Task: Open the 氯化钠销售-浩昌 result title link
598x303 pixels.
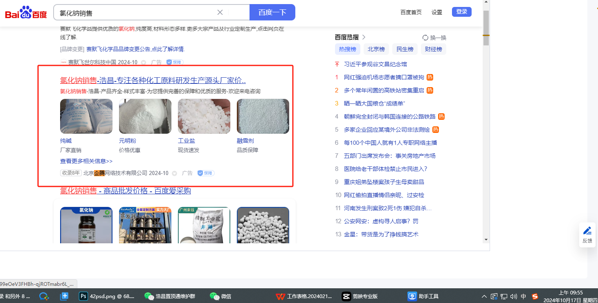Action: tap(153, 80)
